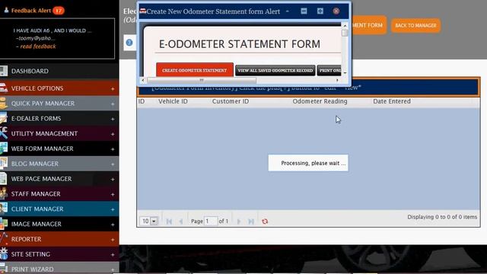487x274 pixels.
Task: Expand Utility Management with plus sign
Action: (113, 134)
